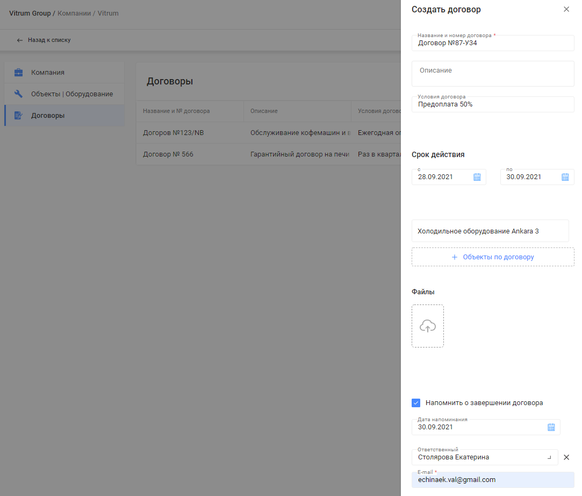The height and width of the screenshot is (496, 582).
Task: Open calendar for end date 30.09.2021
Action: 565,177
